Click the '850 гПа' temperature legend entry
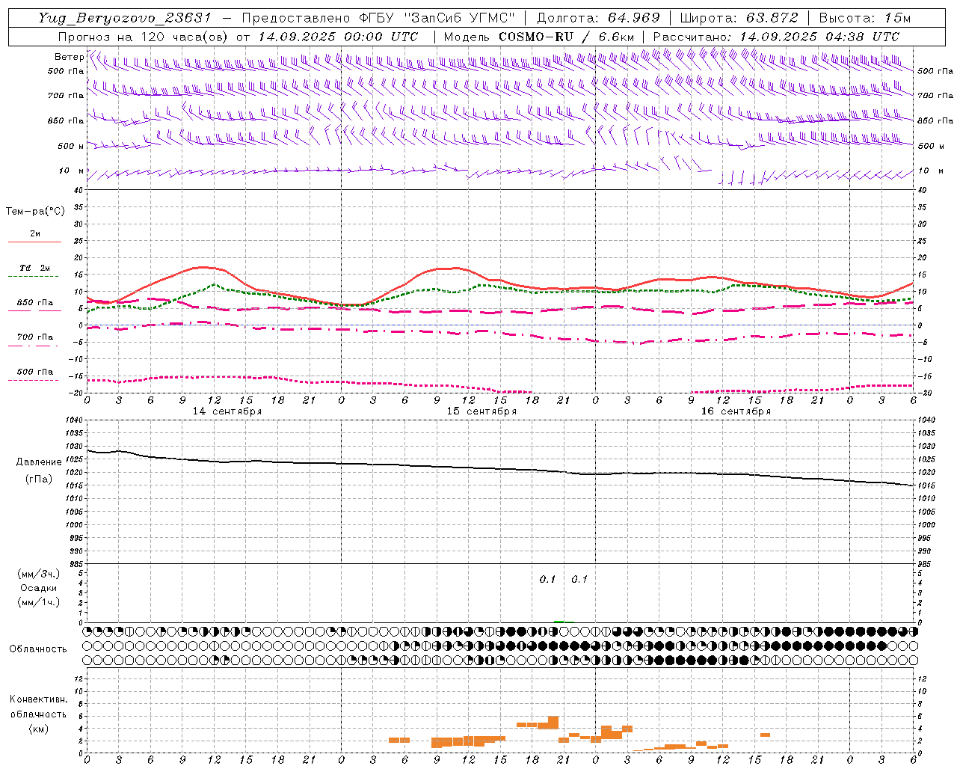Viewport: 957px width, 766px height. (x=35, y=303)
